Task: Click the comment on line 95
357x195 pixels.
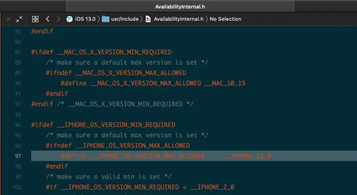Action: click(x=127, y=136)
